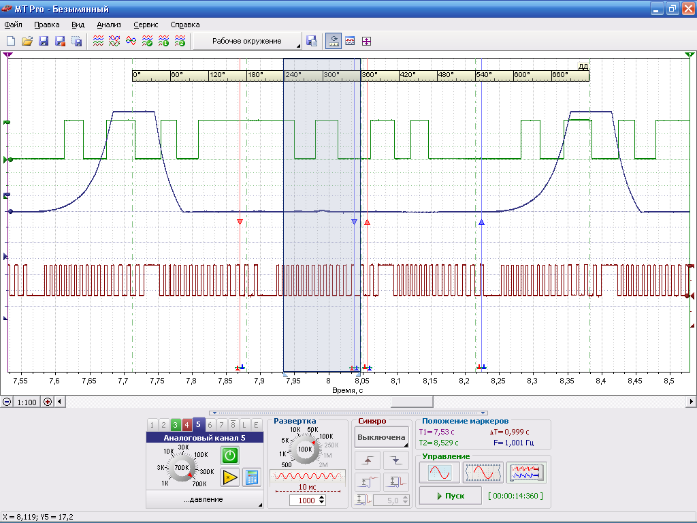Click the waveforms icon with badge 1

[x=163, y=42]
